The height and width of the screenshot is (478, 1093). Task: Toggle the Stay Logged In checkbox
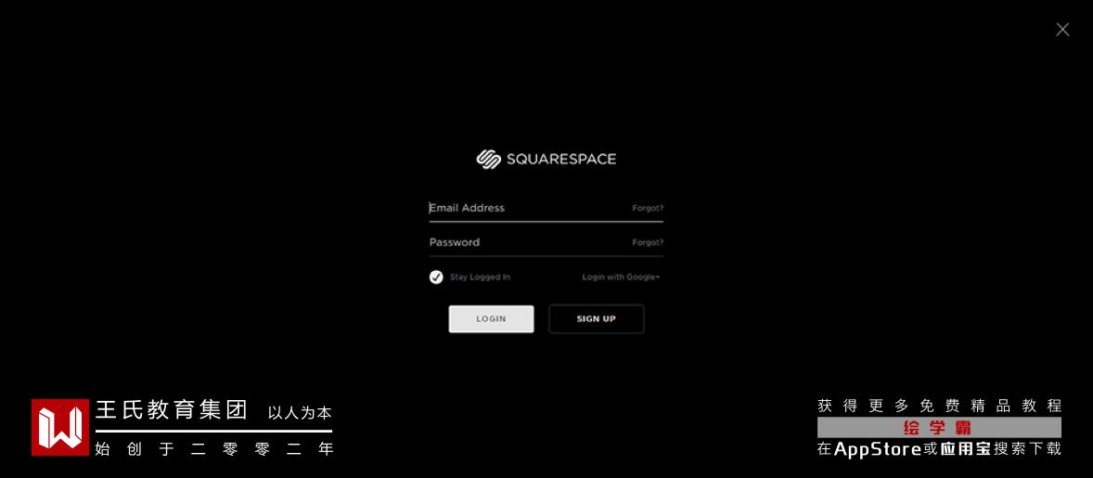pos(436,278)
